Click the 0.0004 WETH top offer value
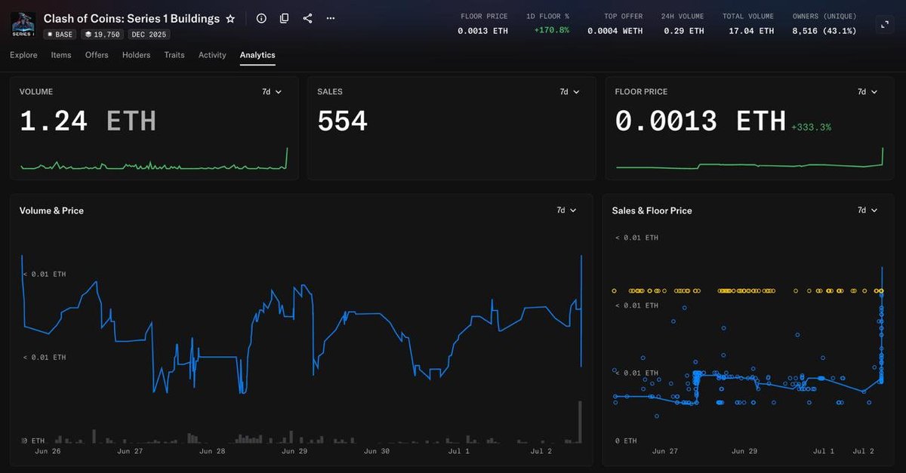The height and width of the screenshot is (473, 906). pyautogui.click(x=614, y=31)
